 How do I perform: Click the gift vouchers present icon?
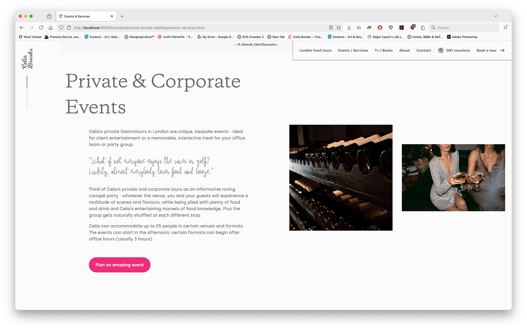(x=441, y=50)
